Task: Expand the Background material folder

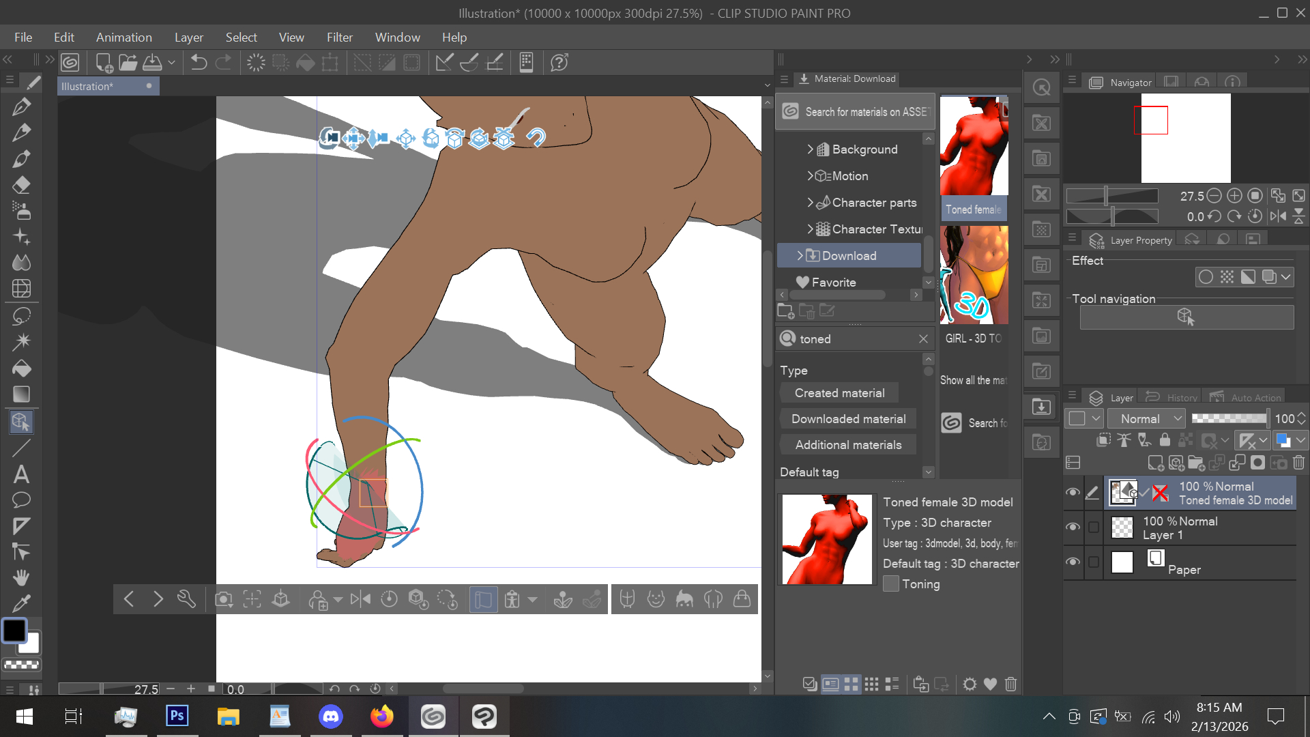Action: click(810, 149)
